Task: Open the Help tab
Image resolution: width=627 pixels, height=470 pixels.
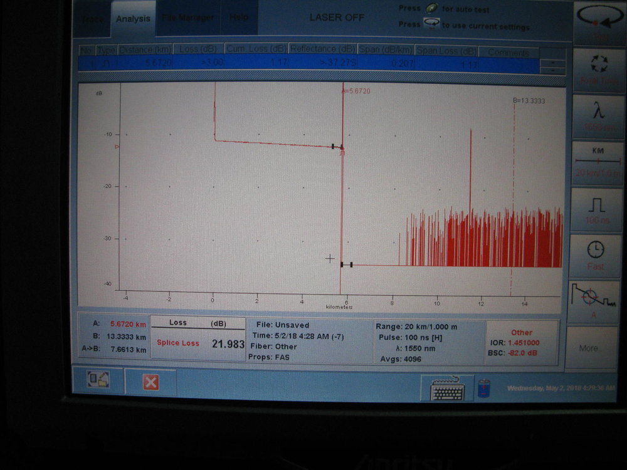Action: (x=238, y=18)
